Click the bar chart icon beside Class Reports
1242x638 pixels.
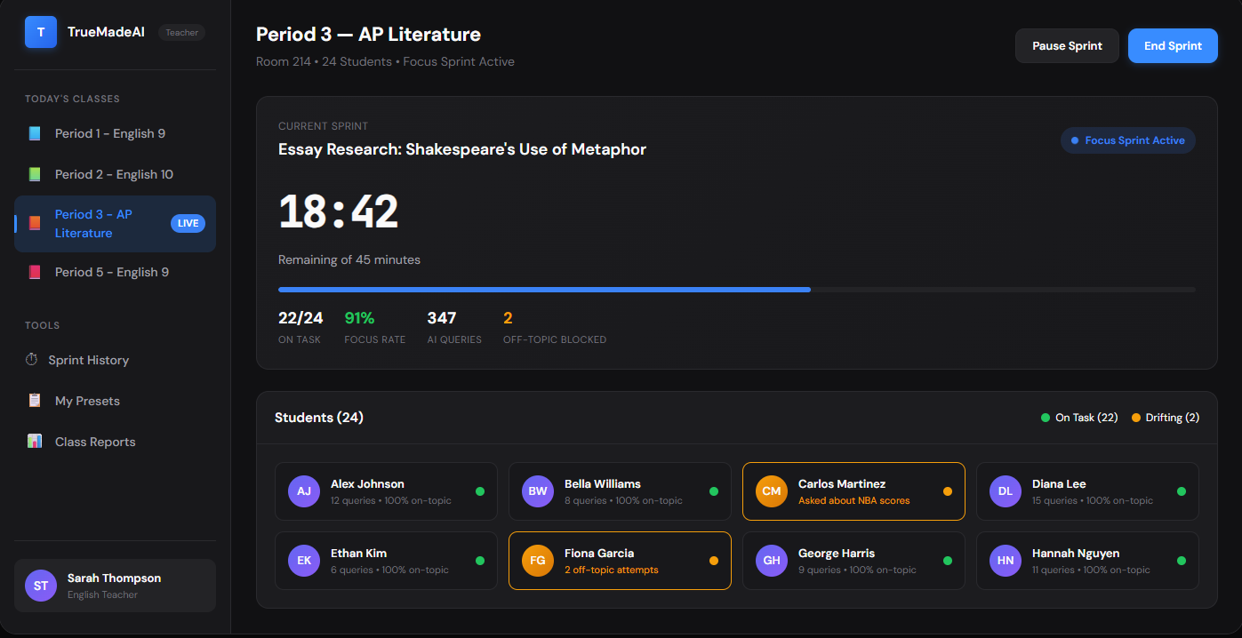[35, 442]
